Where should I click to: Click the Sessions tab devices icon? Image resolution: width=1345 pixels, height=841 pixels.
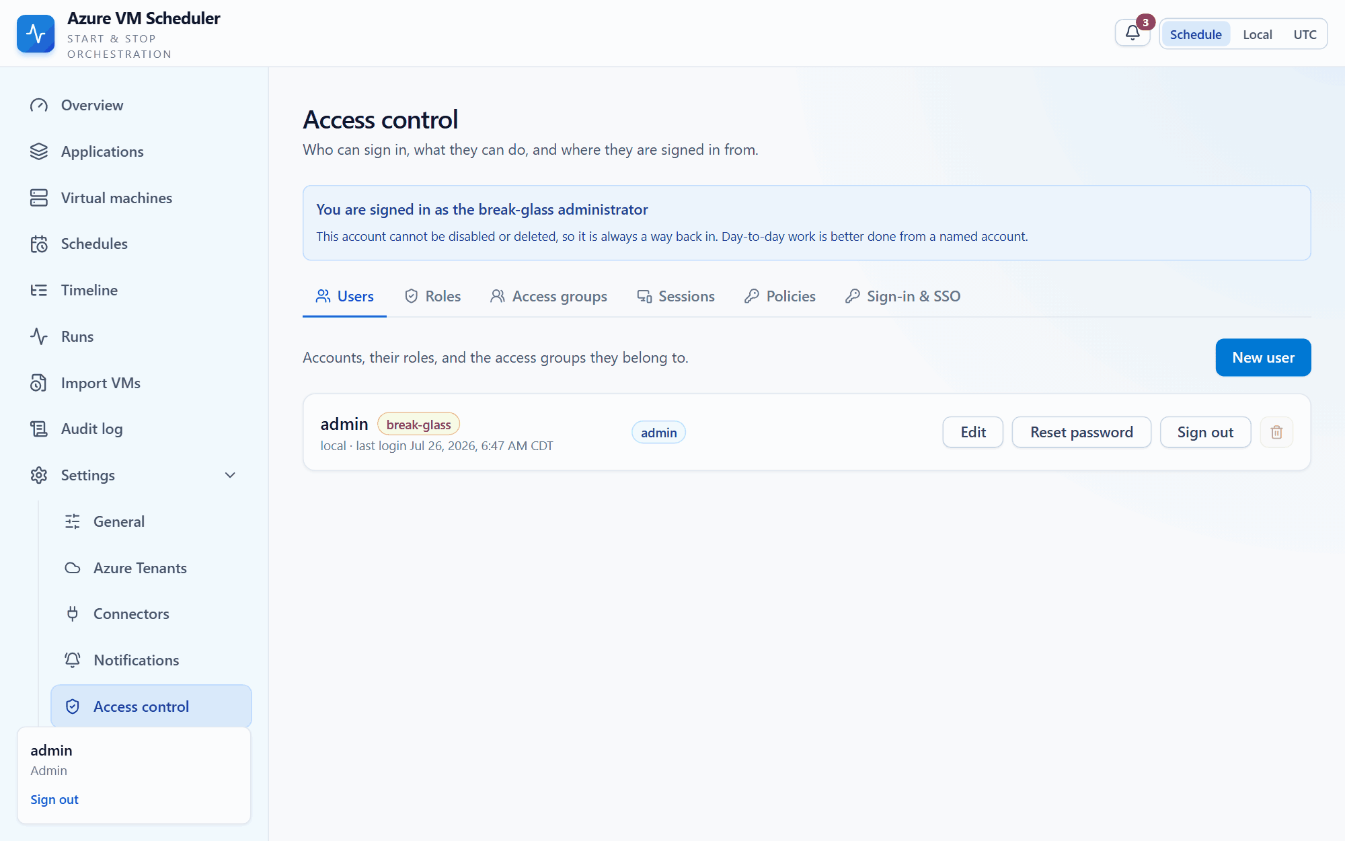(644, 296)
